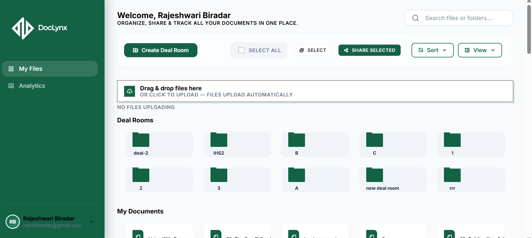
Task: Go to My Files in sidebar
Action: [50, 69]
